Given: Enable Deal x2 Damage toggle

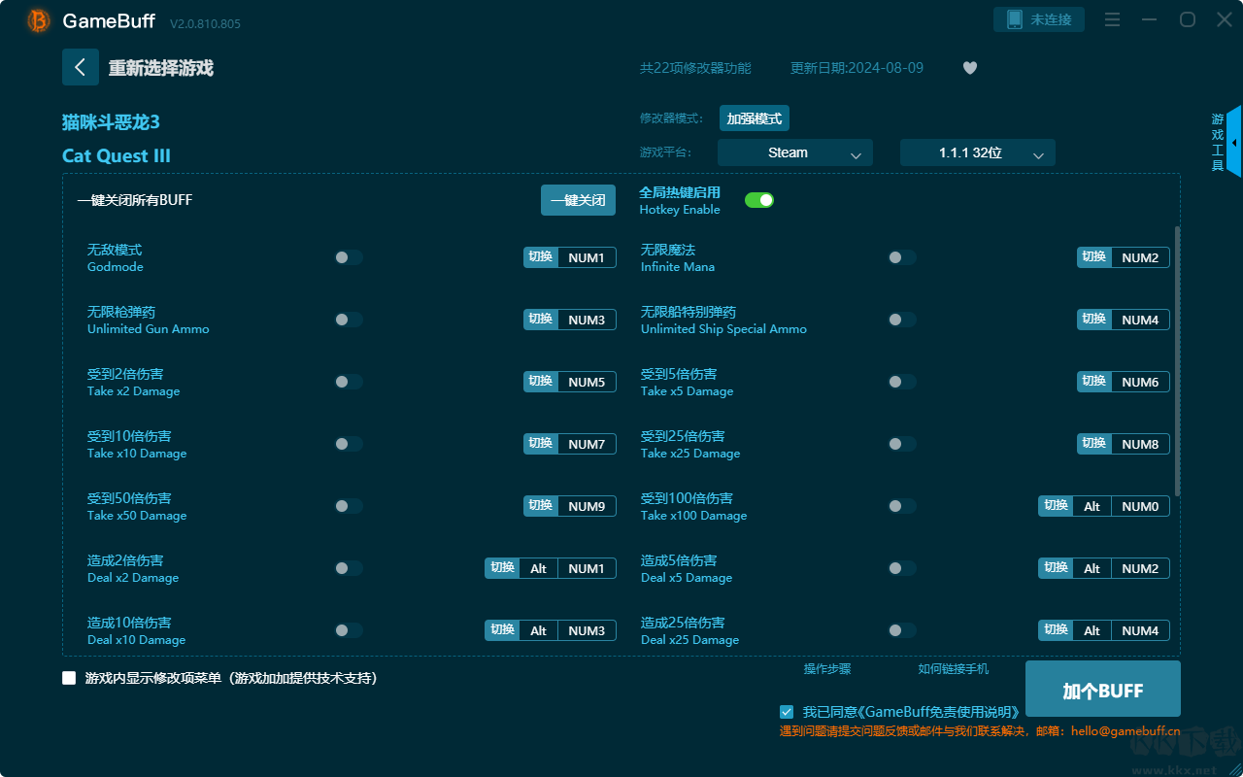Looking at the screenshot, I should click(349, 568).
